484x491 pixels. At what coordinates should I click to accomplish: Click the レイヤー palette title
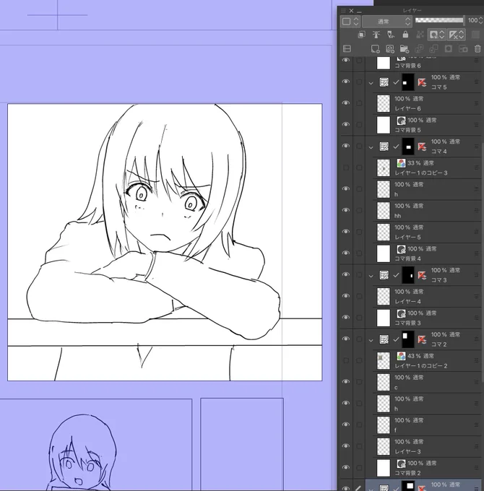pyautogui.click(x=412, y=11)
